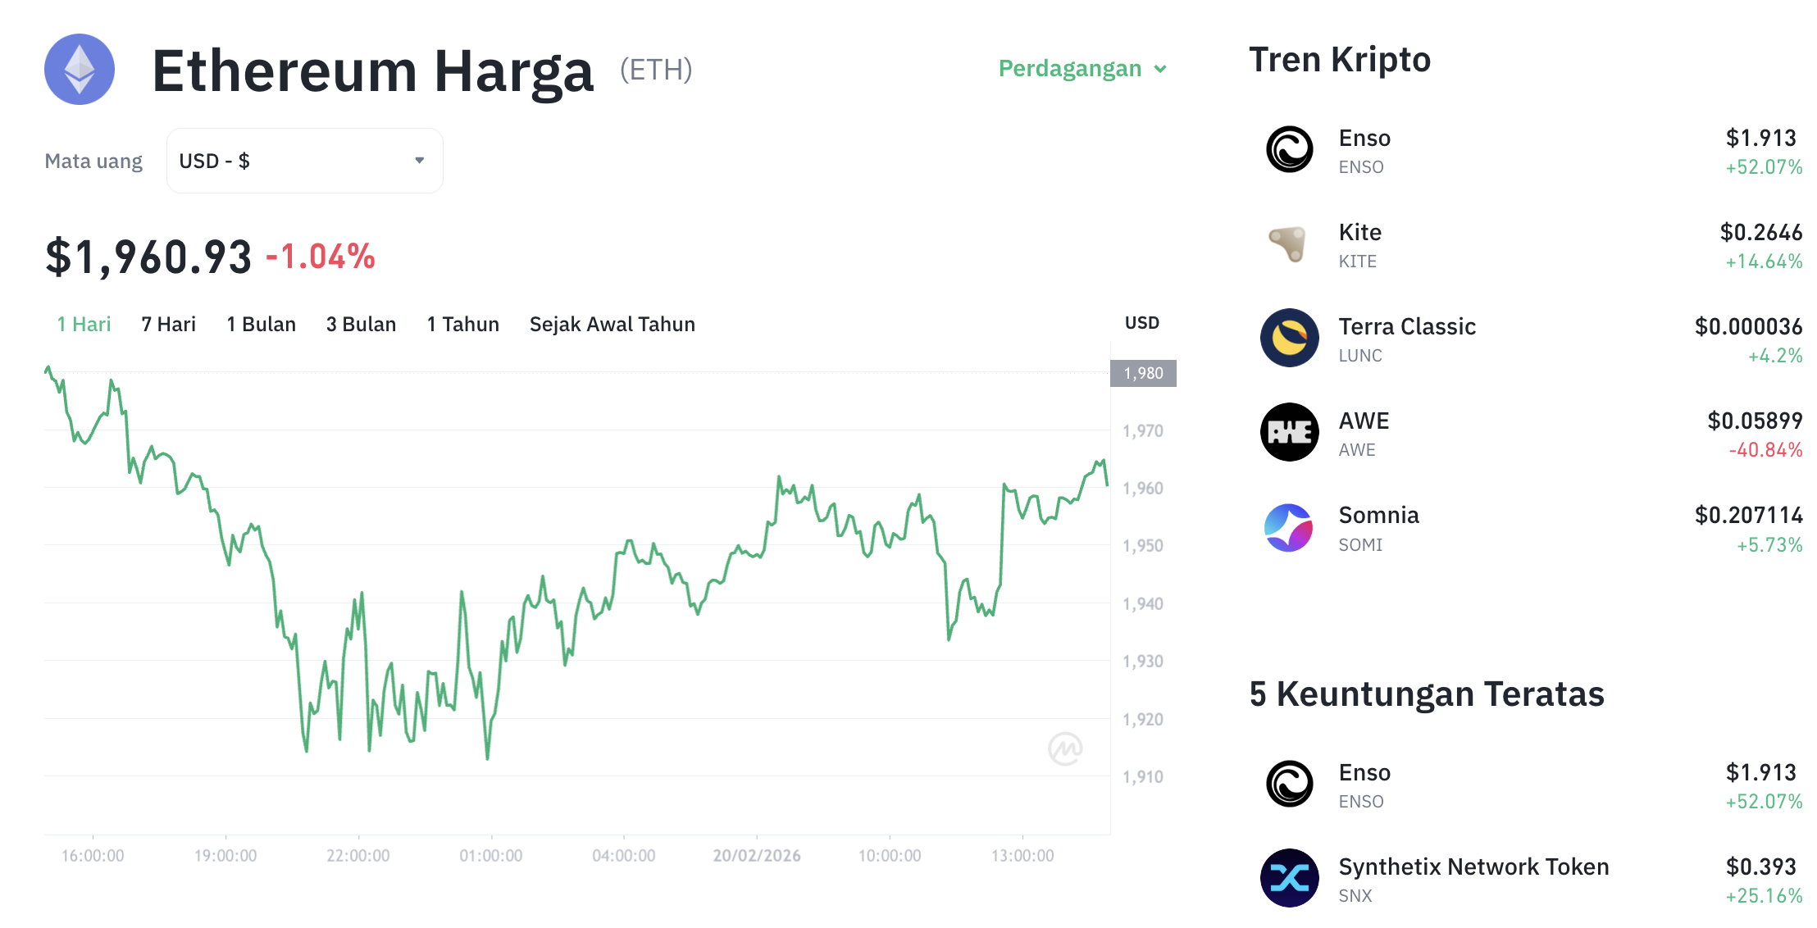Click the Ethereum price $1,960.93 display
The height and width of the screenshot is (928, 1817).
tap(148, 254)
